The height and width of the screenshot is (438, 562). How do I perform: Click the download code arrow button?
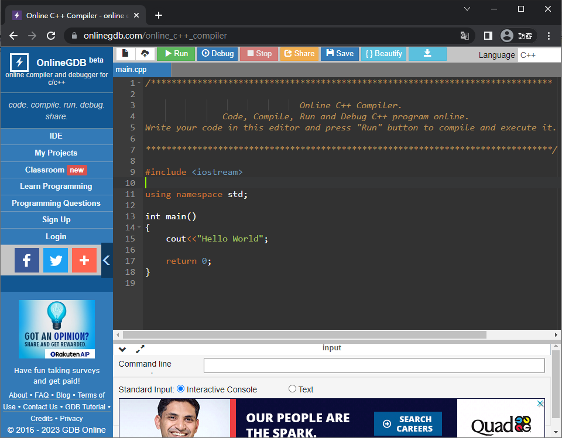pyautogui.click(x=427, y=54)
